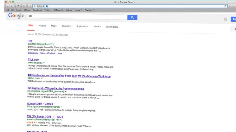Click the Safari forward arrow button
236x132 pixels.
pos(12,6)
